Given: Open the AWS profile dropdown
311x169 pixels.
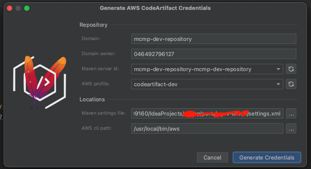Looking at the screenshot, I should (278, 84).
